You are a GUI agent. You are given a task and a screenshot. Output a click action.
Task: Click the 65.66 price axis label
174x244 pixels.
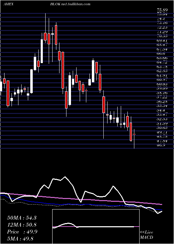click(x=162, y=58)
